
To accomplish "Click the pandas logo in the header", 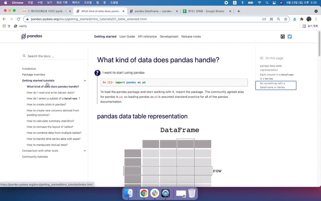I will (x=32, y=36).
